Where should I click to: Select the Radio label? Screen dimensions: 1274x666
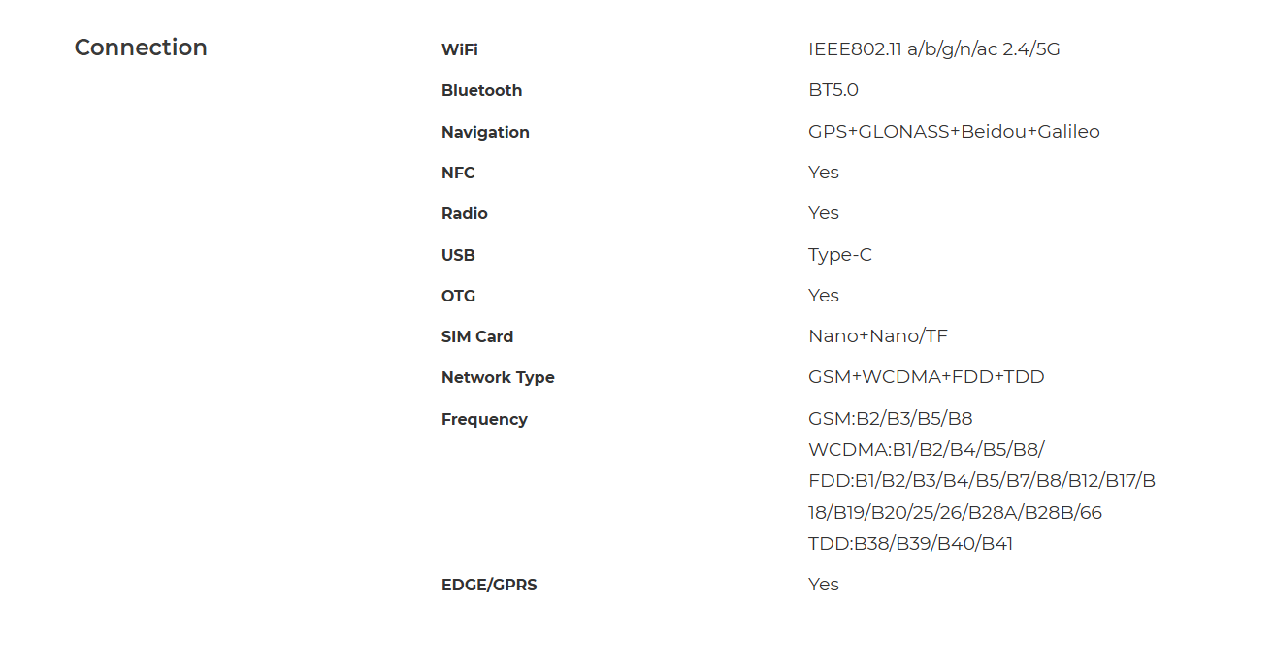[465, 213]
